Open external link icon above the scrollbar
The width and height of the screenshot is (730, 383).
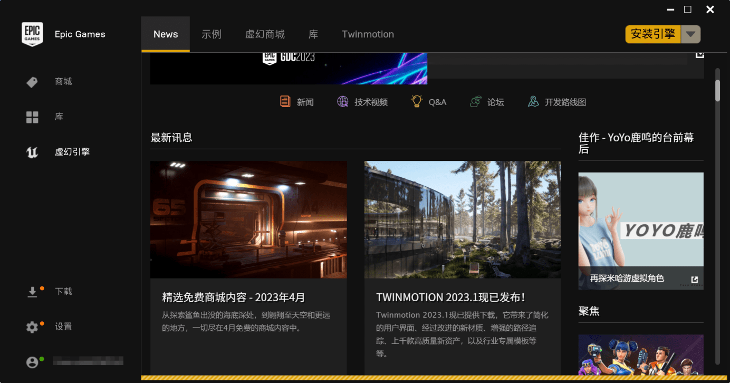coord(700,54)
